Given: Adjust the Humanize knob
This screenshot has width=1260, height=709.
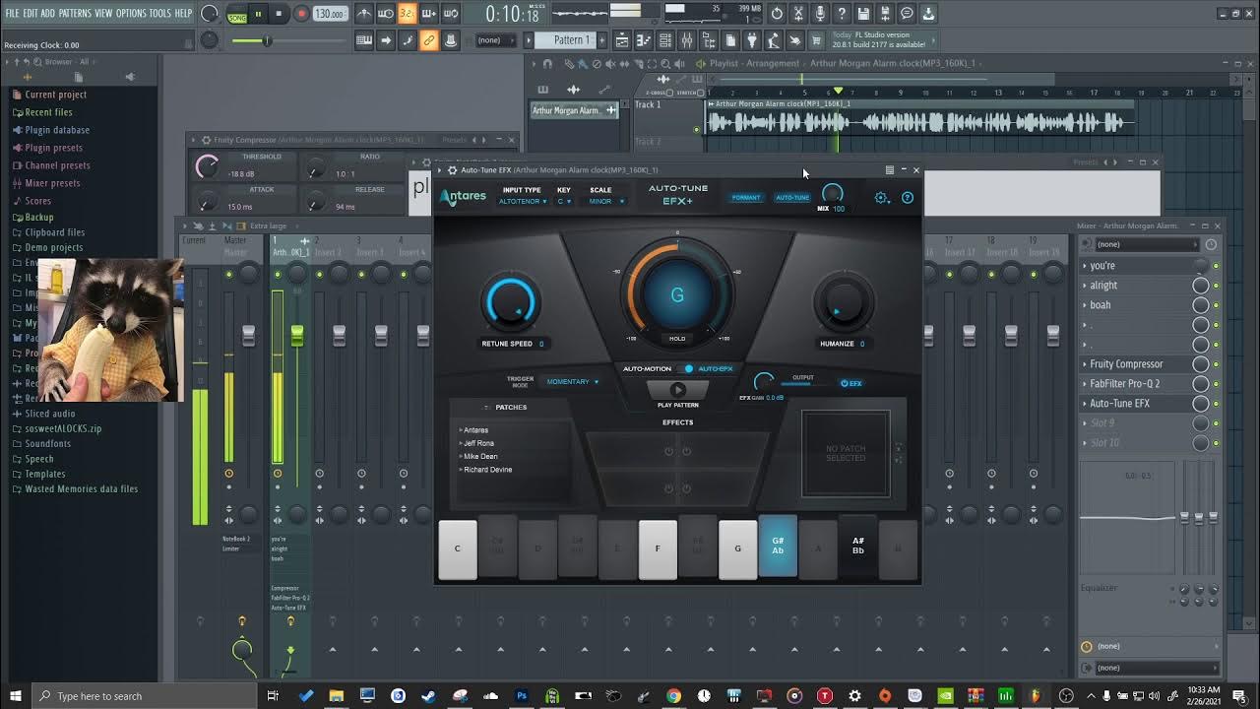Looking at the screenshot, I should tap(844, 303).
